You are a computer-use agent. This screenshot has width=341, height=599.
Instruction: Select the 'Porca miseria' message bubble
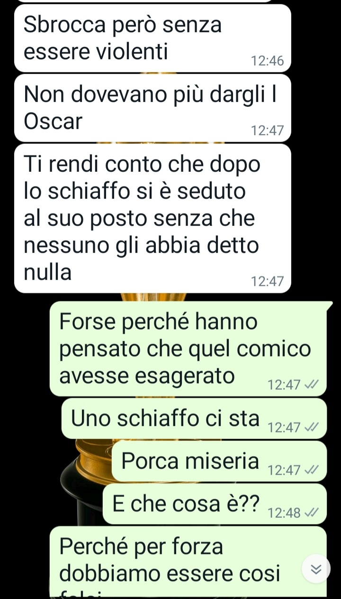(219, 461)
